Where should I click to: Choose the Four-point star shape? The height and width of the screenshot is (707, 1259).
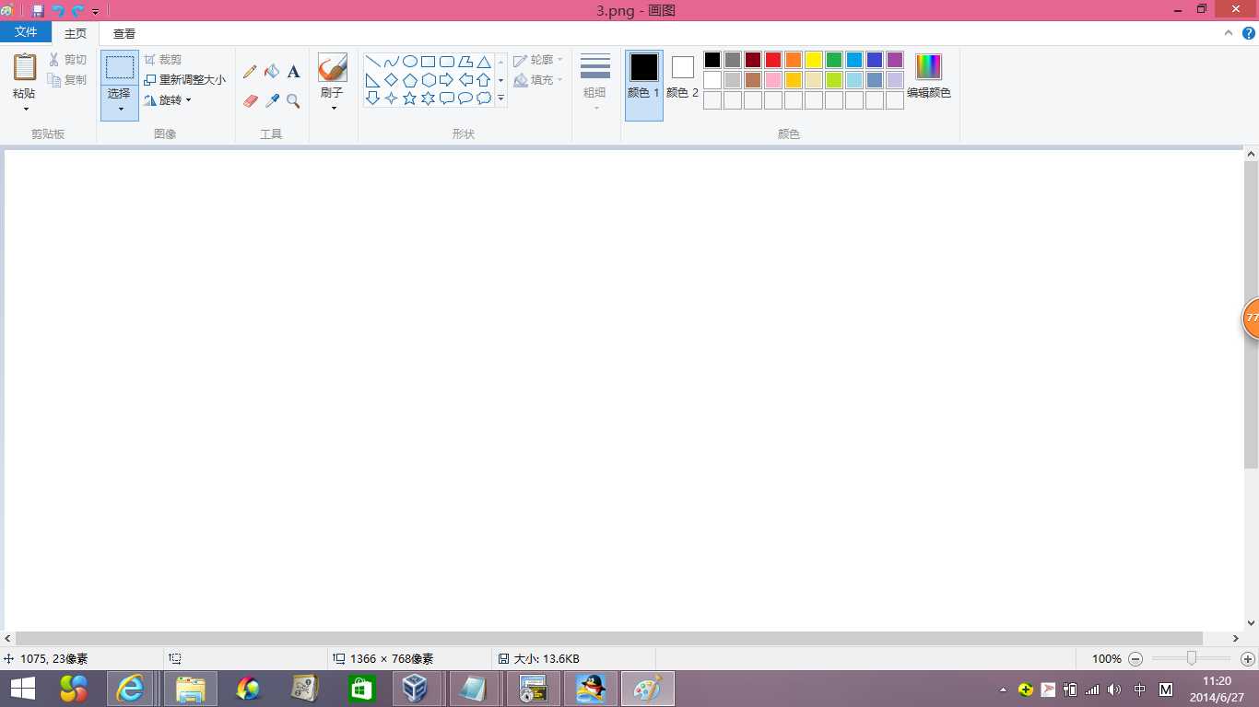click(x=391, y=98)
